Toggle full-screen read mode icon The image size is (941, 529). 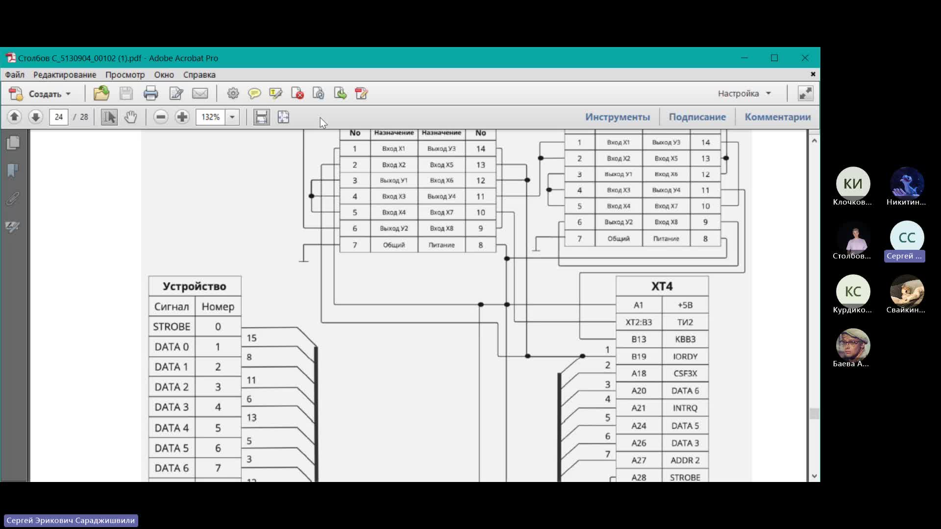[x=805, y=93]
